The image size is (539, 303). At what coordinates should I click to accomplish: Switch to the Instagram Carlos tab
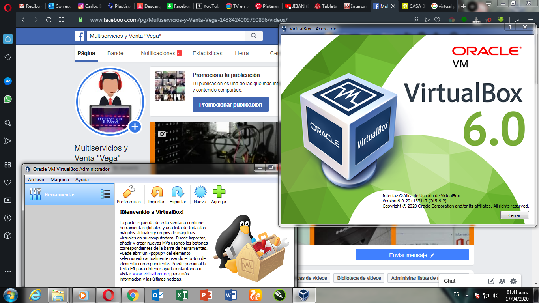pyautogui.click(x=90, y=6)
